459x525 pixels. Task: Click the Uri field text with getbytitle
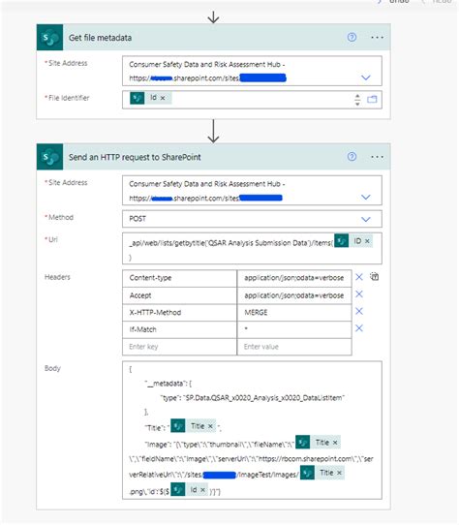(231, 243)
